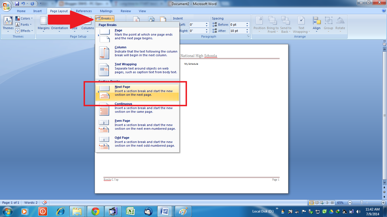Click Bring to Front
The width and height of the screenshot is (387, 217).
point(273,25)
